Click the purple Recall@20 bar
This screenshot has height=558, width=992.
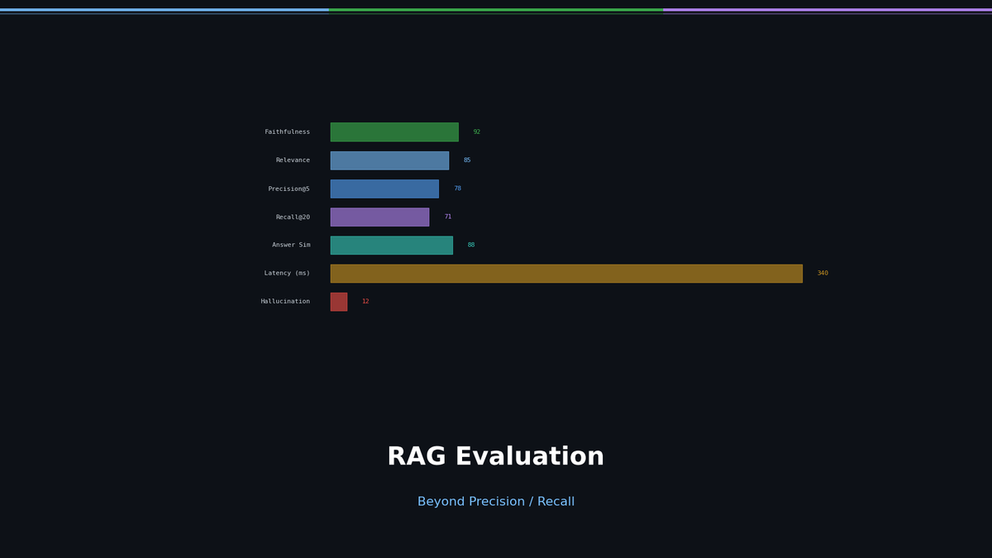pyautogui.click(x=379, y=217)
